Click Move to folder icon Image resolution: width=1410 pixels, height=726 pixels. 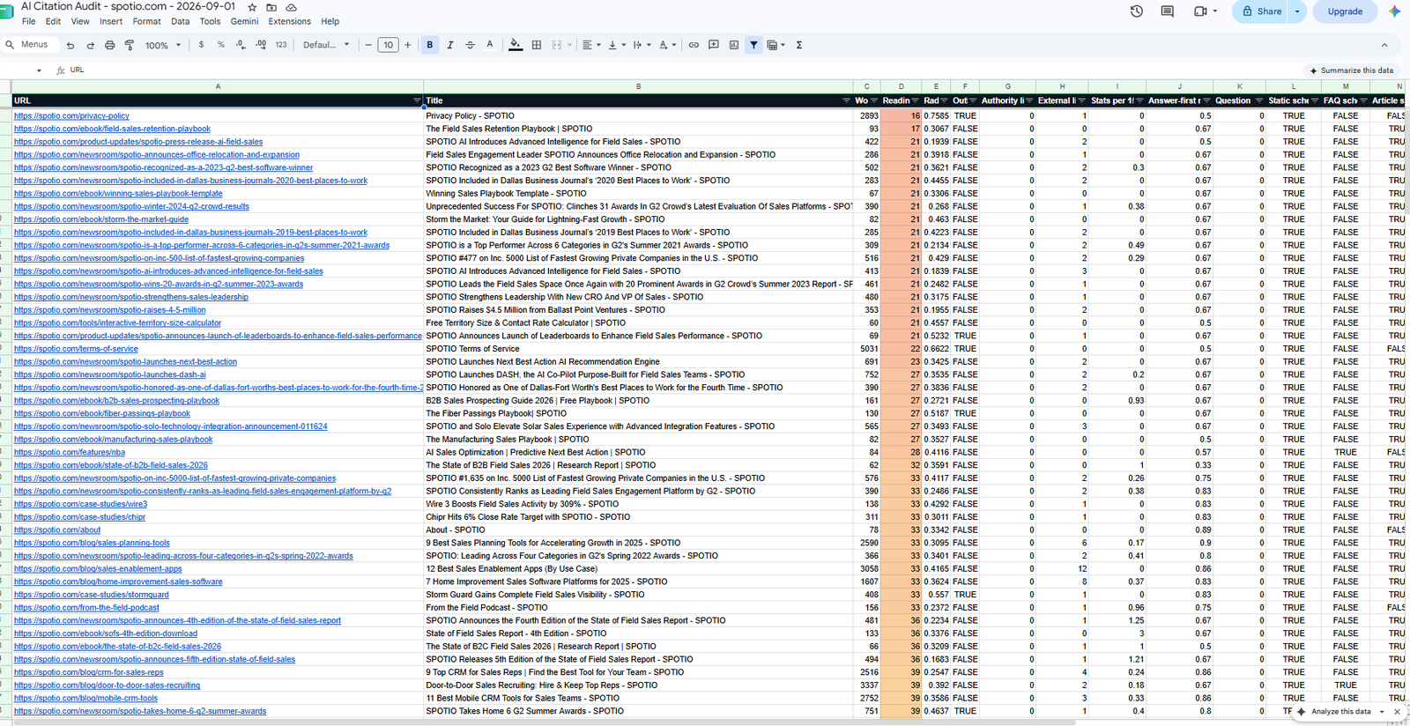coord(271,7)
